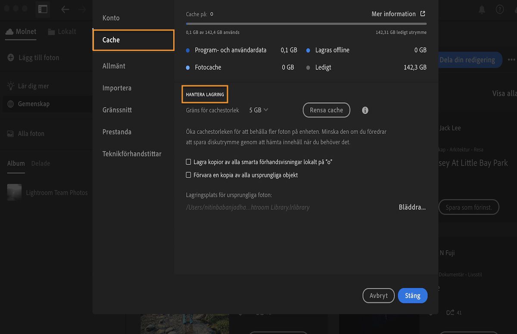Enable storing smart preview copies locally
Viewport: 517px width, 334px height.
[188, 161]
